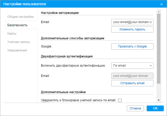Focus the authorization Email input field
The image size is (167, 116).
tap(132, 22)
